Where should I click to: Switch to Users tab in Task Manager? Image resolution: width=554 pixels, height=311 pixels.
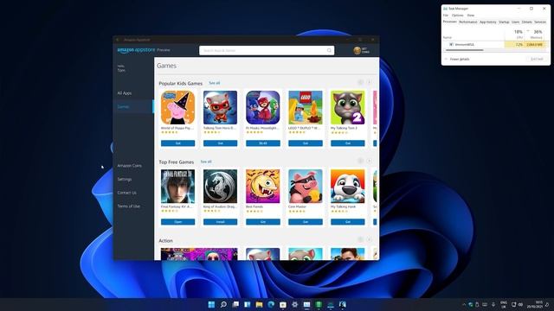click(x=516, y=22)
